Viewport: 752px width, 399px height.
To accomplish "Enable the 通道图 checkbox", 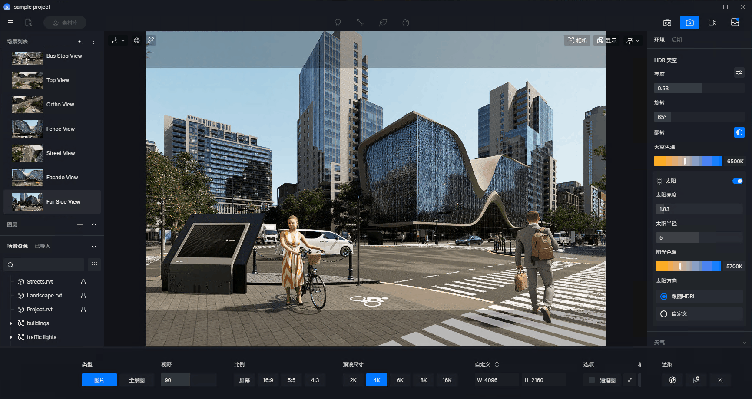I will pos(591,380).
